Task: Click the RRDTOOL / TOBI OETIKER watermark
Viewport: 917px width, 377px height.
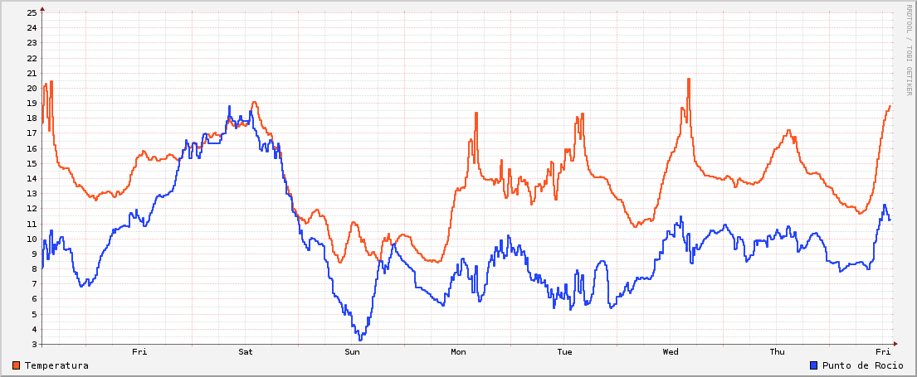Action: [x=909, y=50]
